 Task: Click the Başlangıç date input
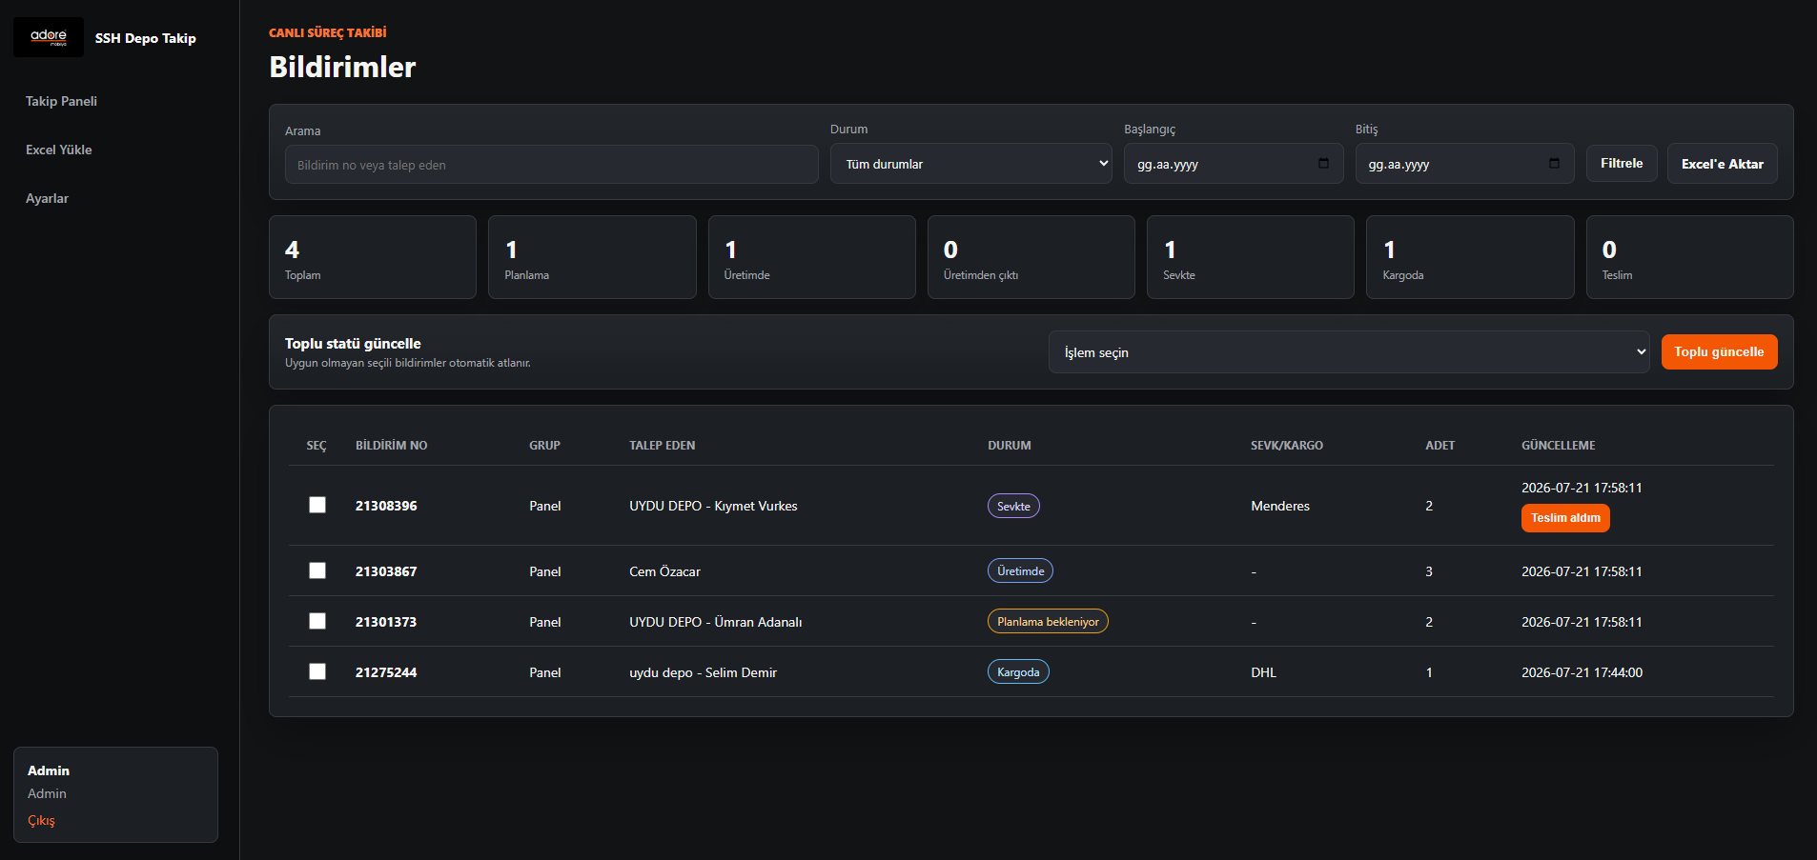coord(1234,164)
